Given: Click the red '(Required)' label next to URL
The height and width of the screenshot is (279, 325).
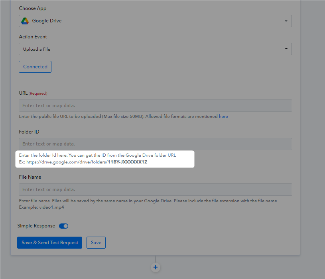Looking at the screenshot, I should click(38, 94).
